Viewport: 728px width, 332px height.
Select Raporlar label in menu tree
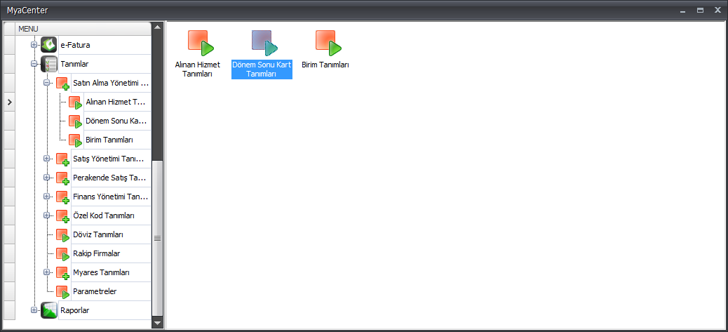75,310
